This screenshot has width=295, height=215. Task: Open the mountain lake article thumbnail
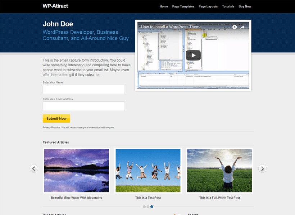pyautogui.click(x=76, y=171)
